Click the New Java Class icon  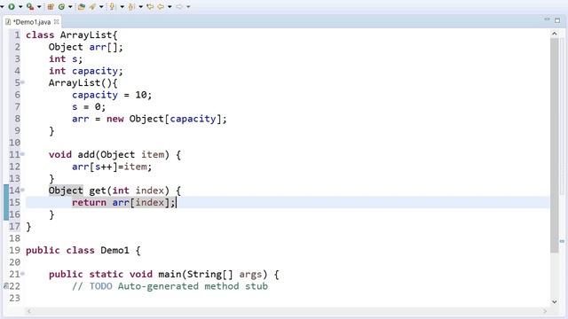click(x=61, y=6)
